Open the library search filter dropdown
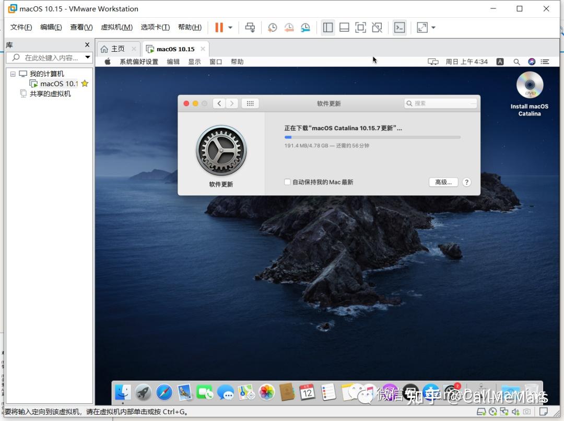Image resolution: width=564 pixels, height=421 pixels. [x=87, y=57]
